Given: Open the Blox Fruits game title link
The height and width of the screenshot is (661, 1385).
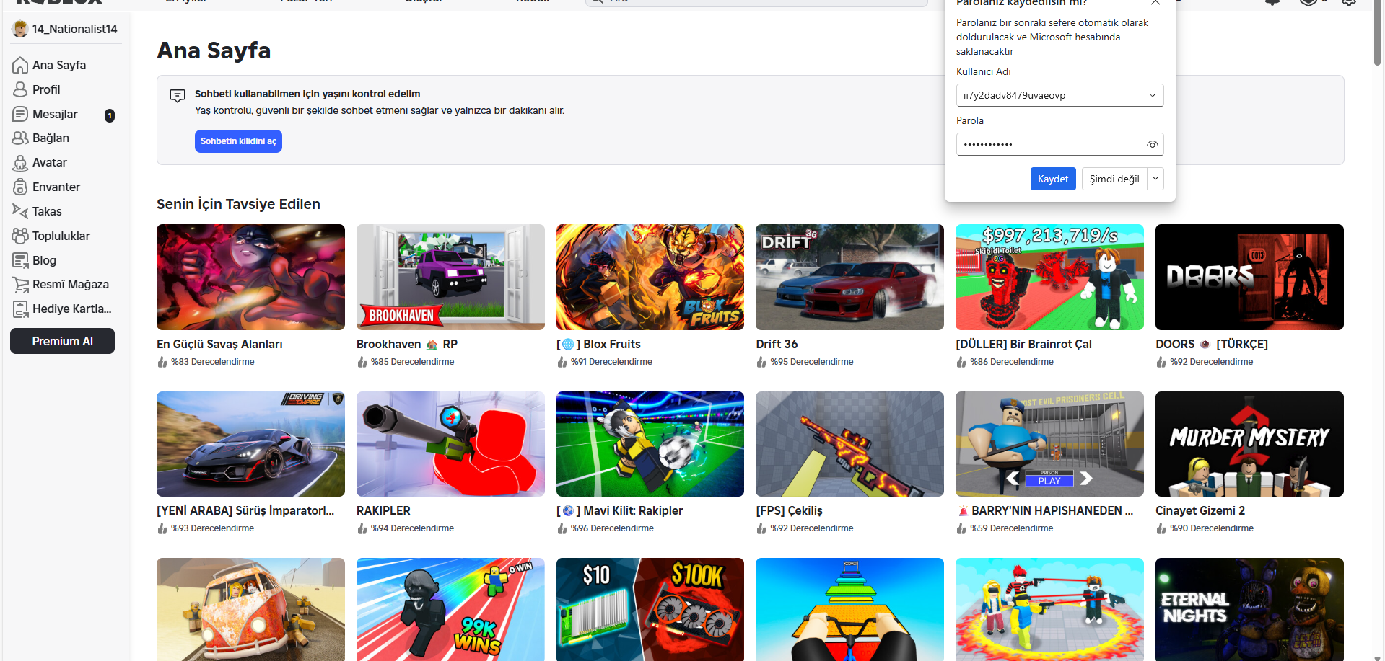Looking at the screenshot, I should click(598, 345).
